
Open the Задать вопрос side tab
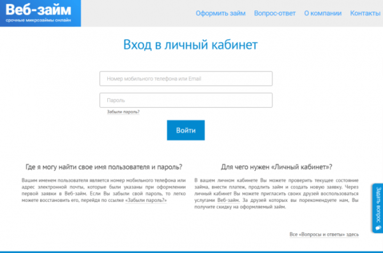(378, 208)
